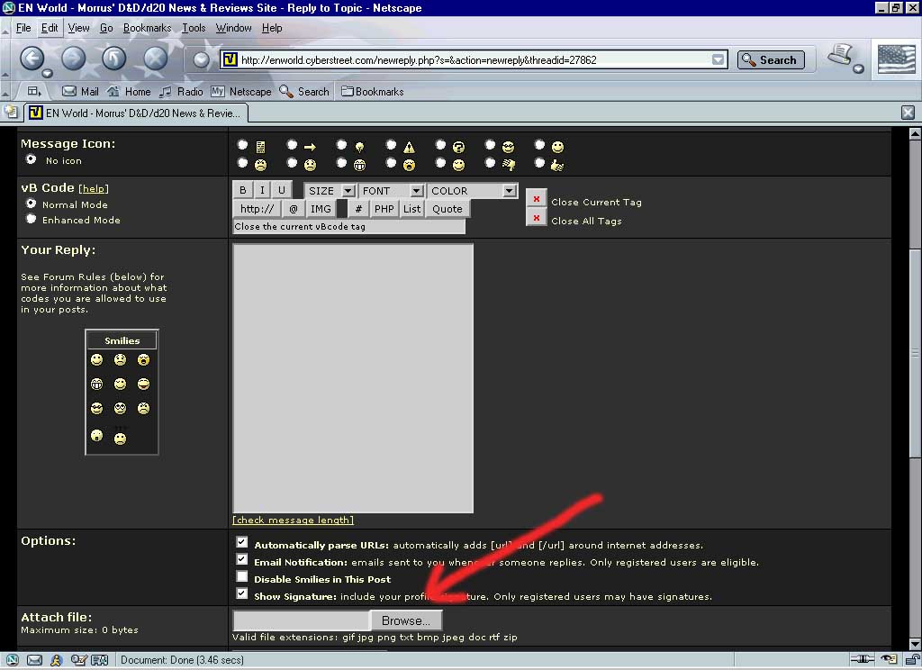
Task: Select Enhanced Mode for vB Code
Action: point(32,219)
